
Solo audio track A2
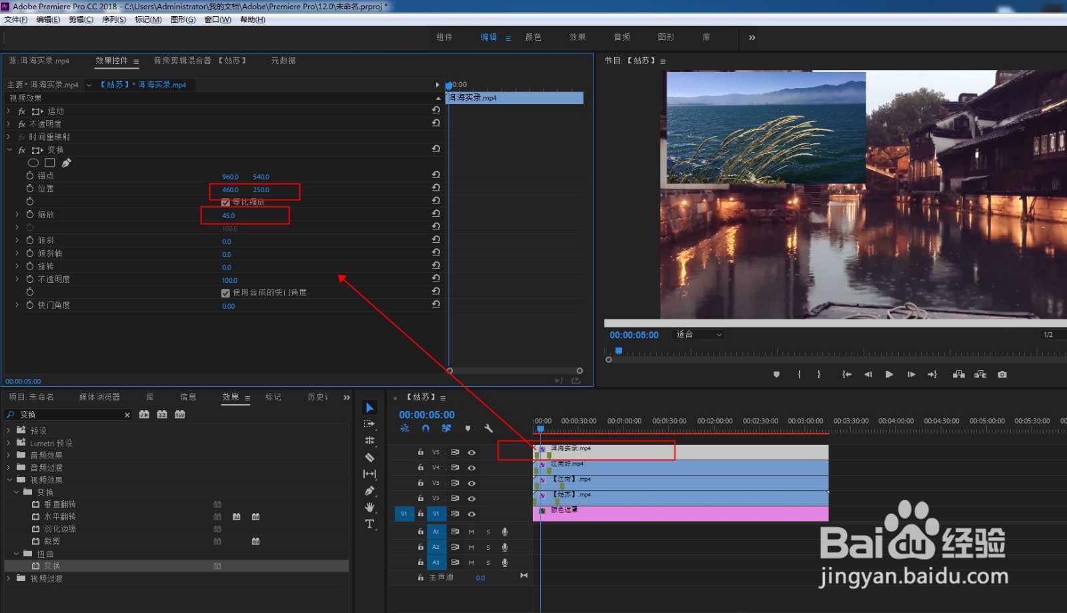coord(488,548)
